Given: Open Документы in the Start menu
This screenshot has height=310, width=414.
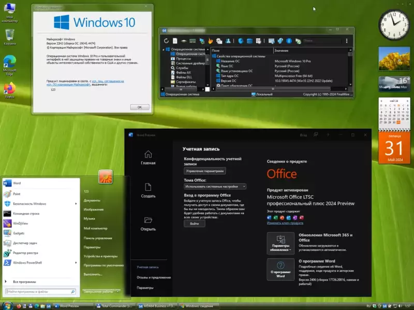Looking at the screenshot, I should click(x=92, y=200).
